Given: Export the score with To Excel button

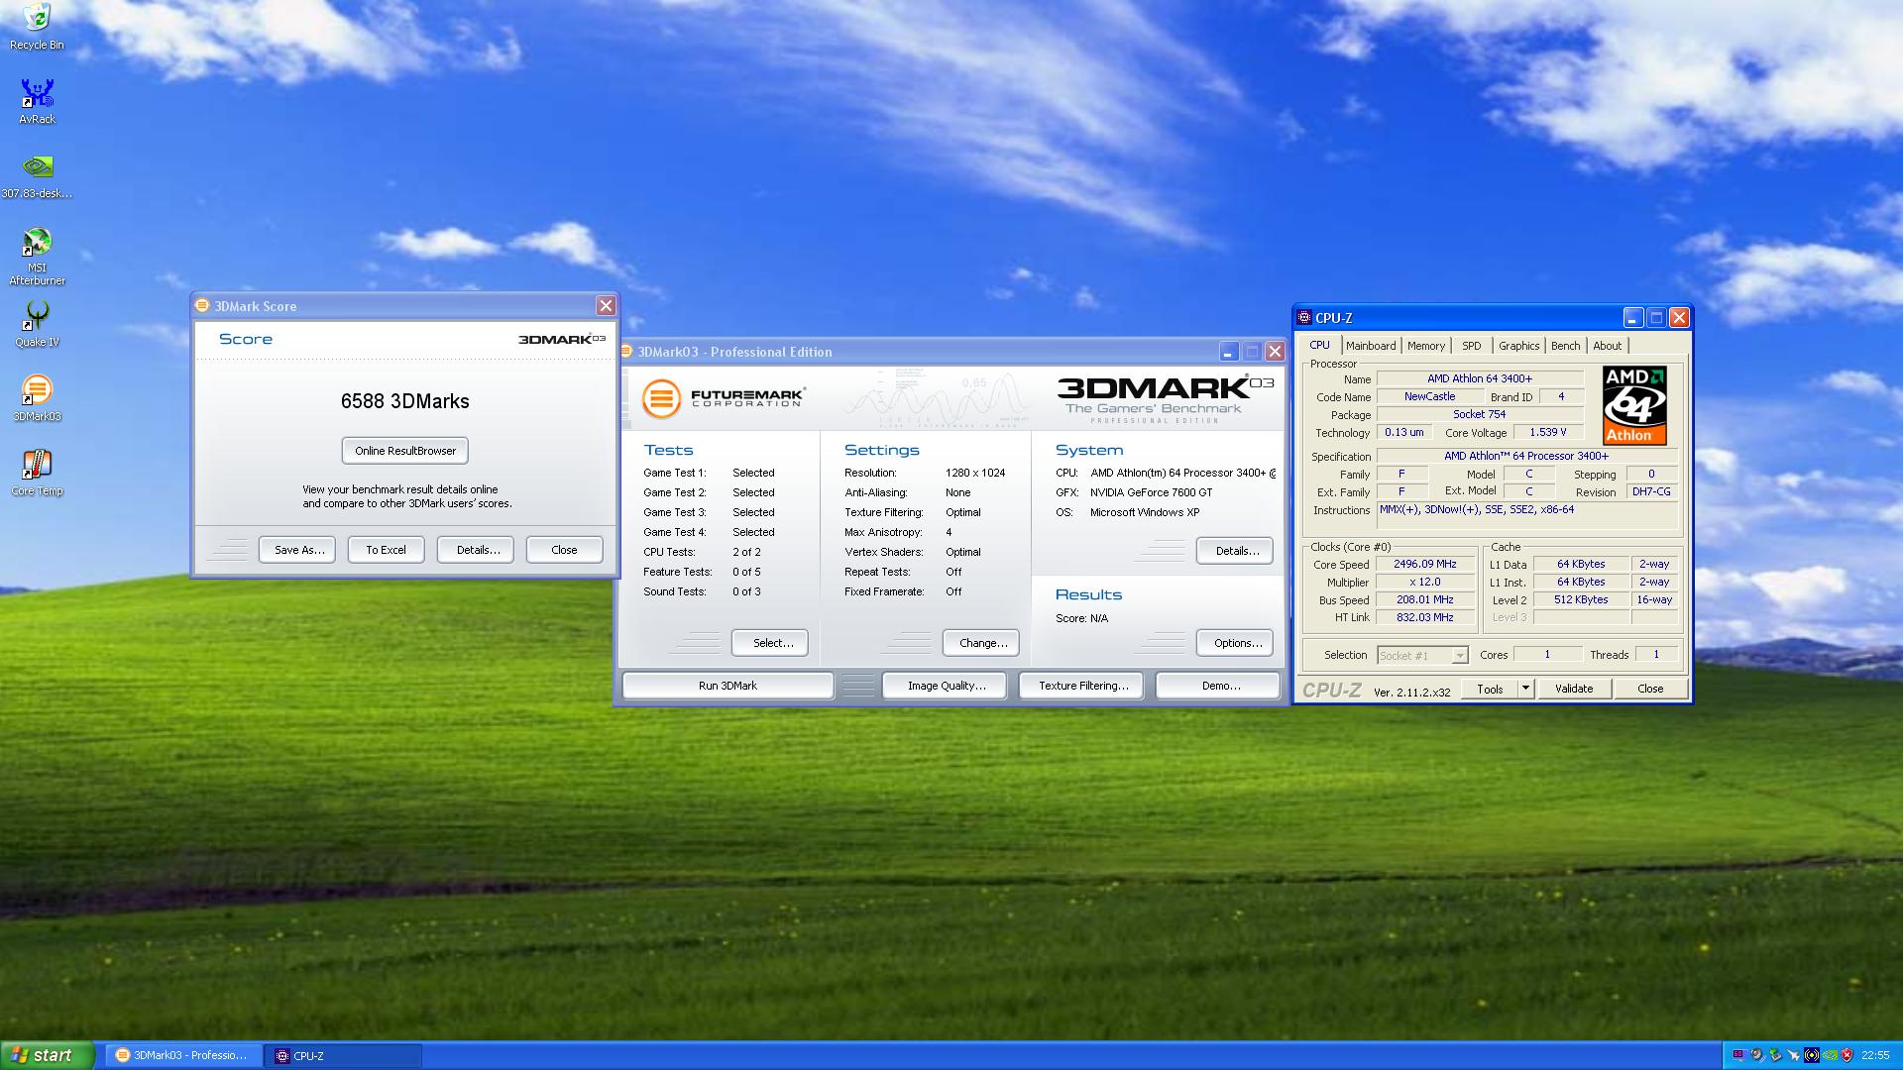Looking at the screenshot, I should click(386, 550).
